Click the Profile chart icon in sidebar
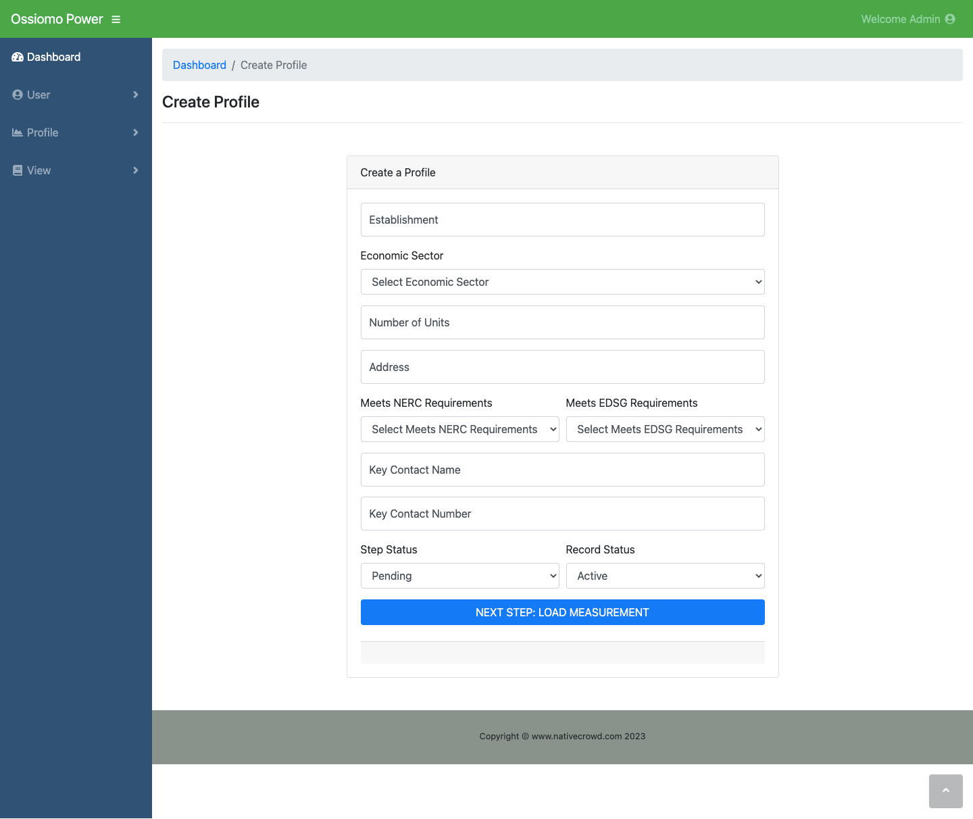The image size is (973, 819). click(x=18, y=133)
